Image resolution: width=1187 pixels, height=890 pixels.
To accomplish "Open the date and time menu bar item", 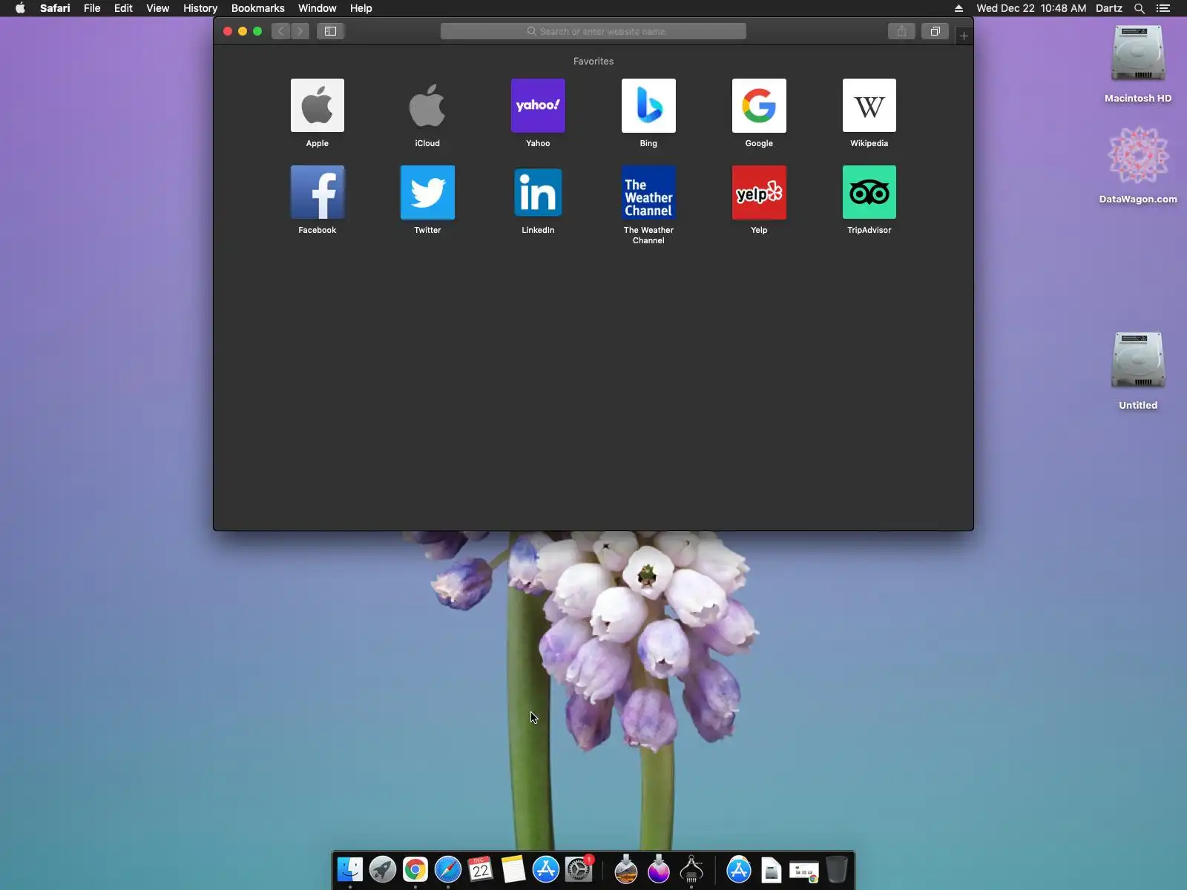I will point(1031,8).
